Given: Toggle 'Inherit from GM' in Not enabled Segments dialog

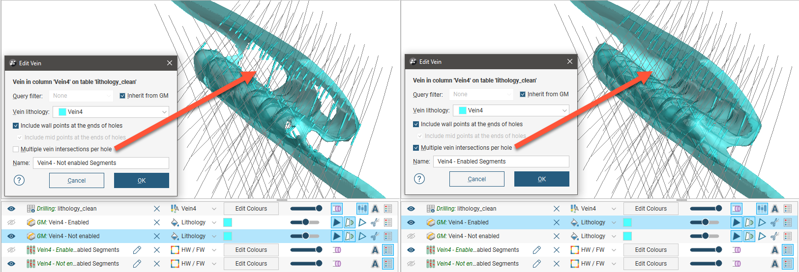Looking at the screenshot, I should click(122, 96).
